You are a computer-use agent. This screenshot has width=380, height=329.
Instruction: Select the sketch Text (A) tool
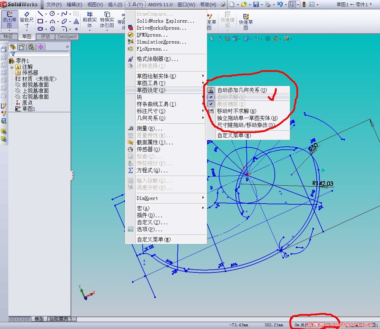(76, 21)
